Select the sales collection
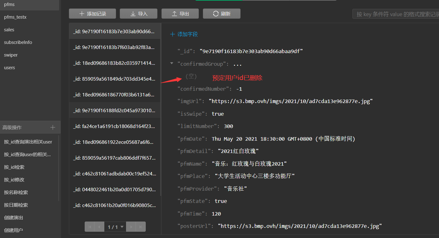The image size is (439, 238). pos(29,30)
